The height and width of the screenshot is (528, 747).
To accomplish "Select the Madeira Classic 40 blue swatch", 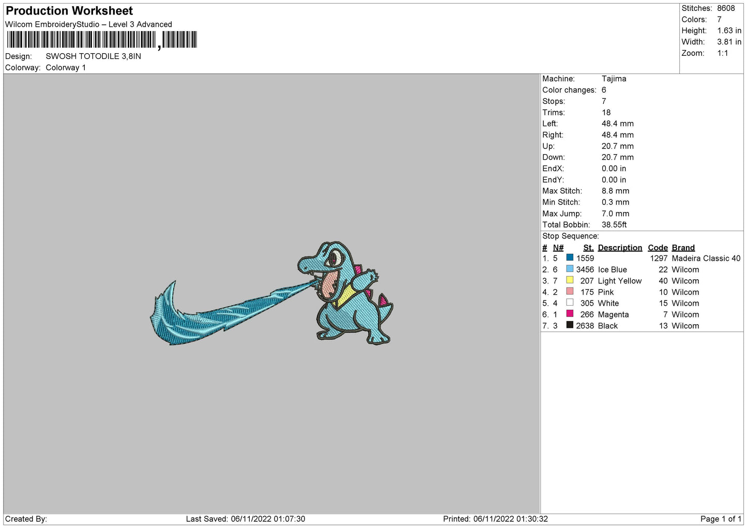I will coord(570,258).
